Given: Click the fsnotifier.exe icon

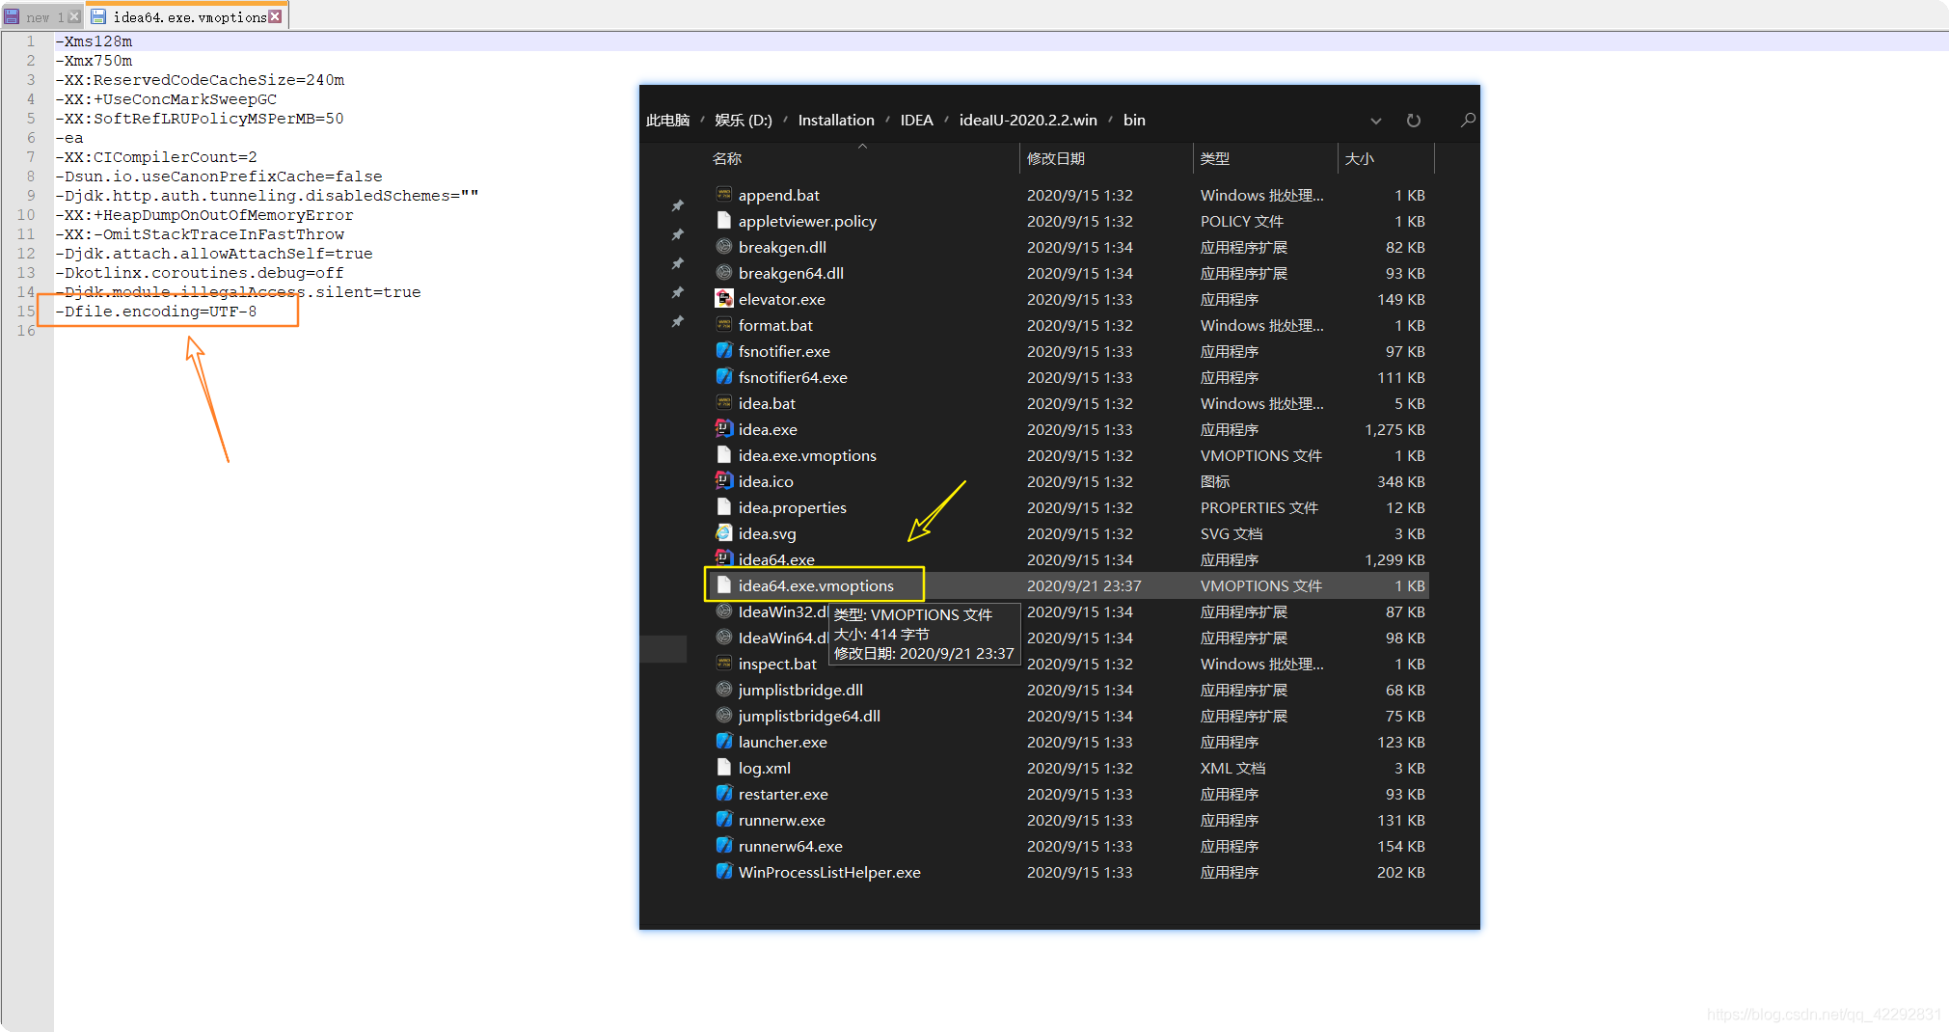Looking at the screenshot, I should point(723,351).
